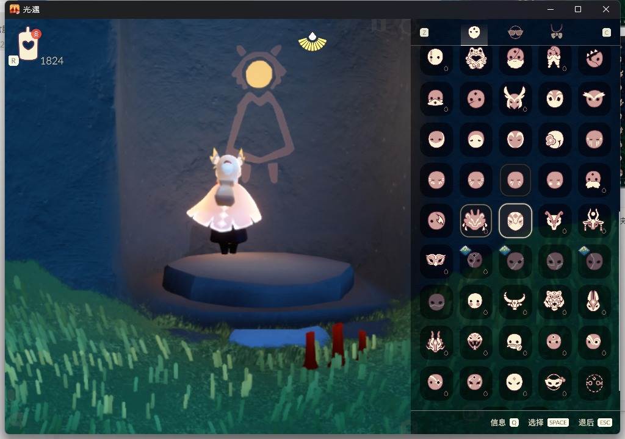625x439 pixels.
Task: Click the highlighted crab mask
Action: pos(476,220)
